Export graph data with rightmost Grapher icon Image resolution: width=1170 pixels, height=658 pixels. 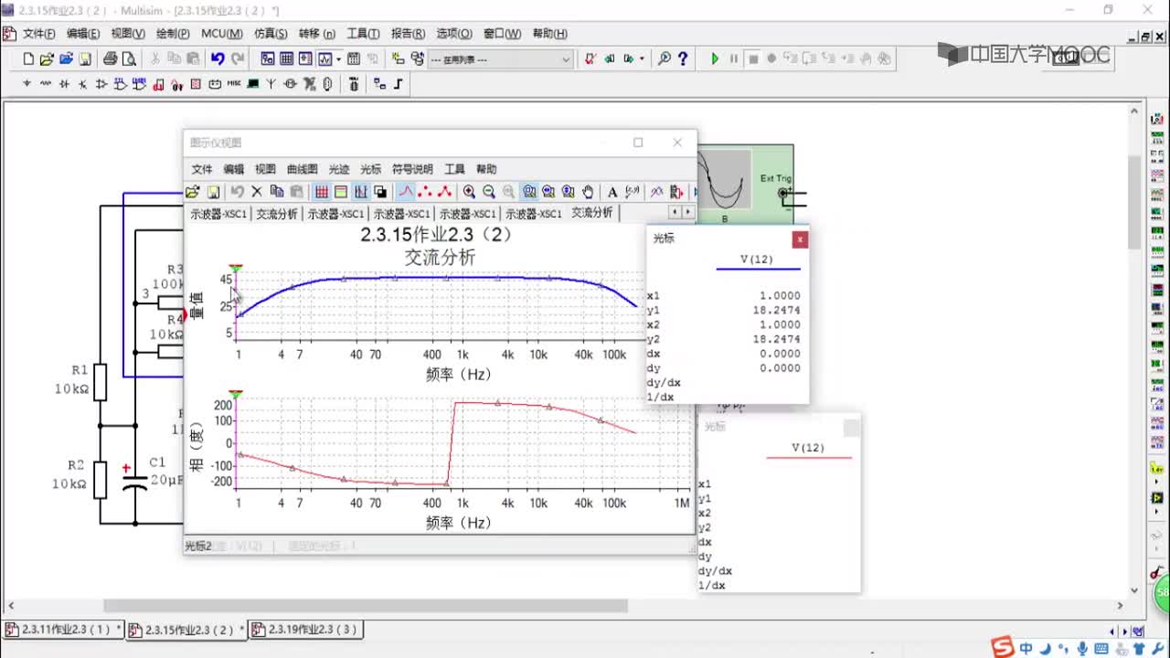pos(676,192)
